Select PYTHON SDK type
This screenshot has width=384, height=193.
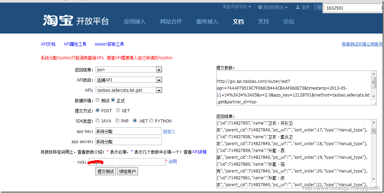pyautogui.click(x=151, y=120)
